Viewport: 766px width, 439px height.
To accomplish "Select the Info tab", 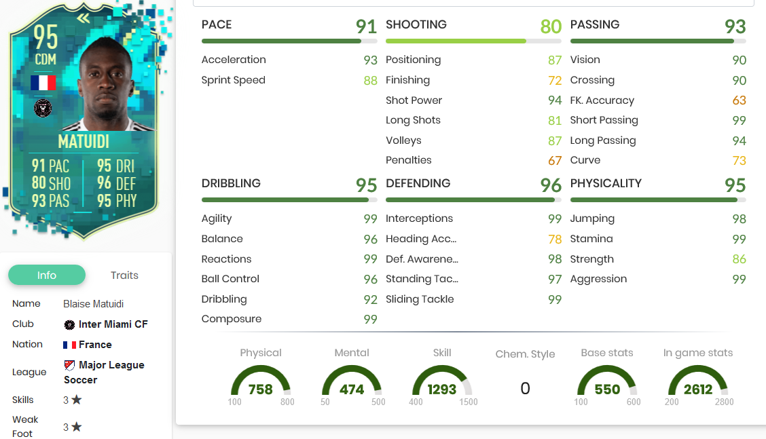I will pos(46,275).
